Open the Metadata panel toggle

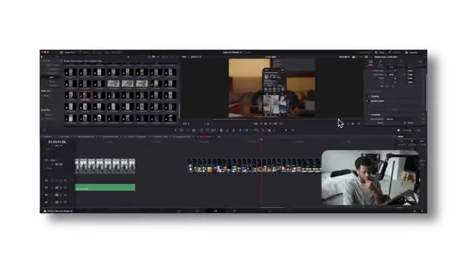pyautogui.click(x=394, y=53)
